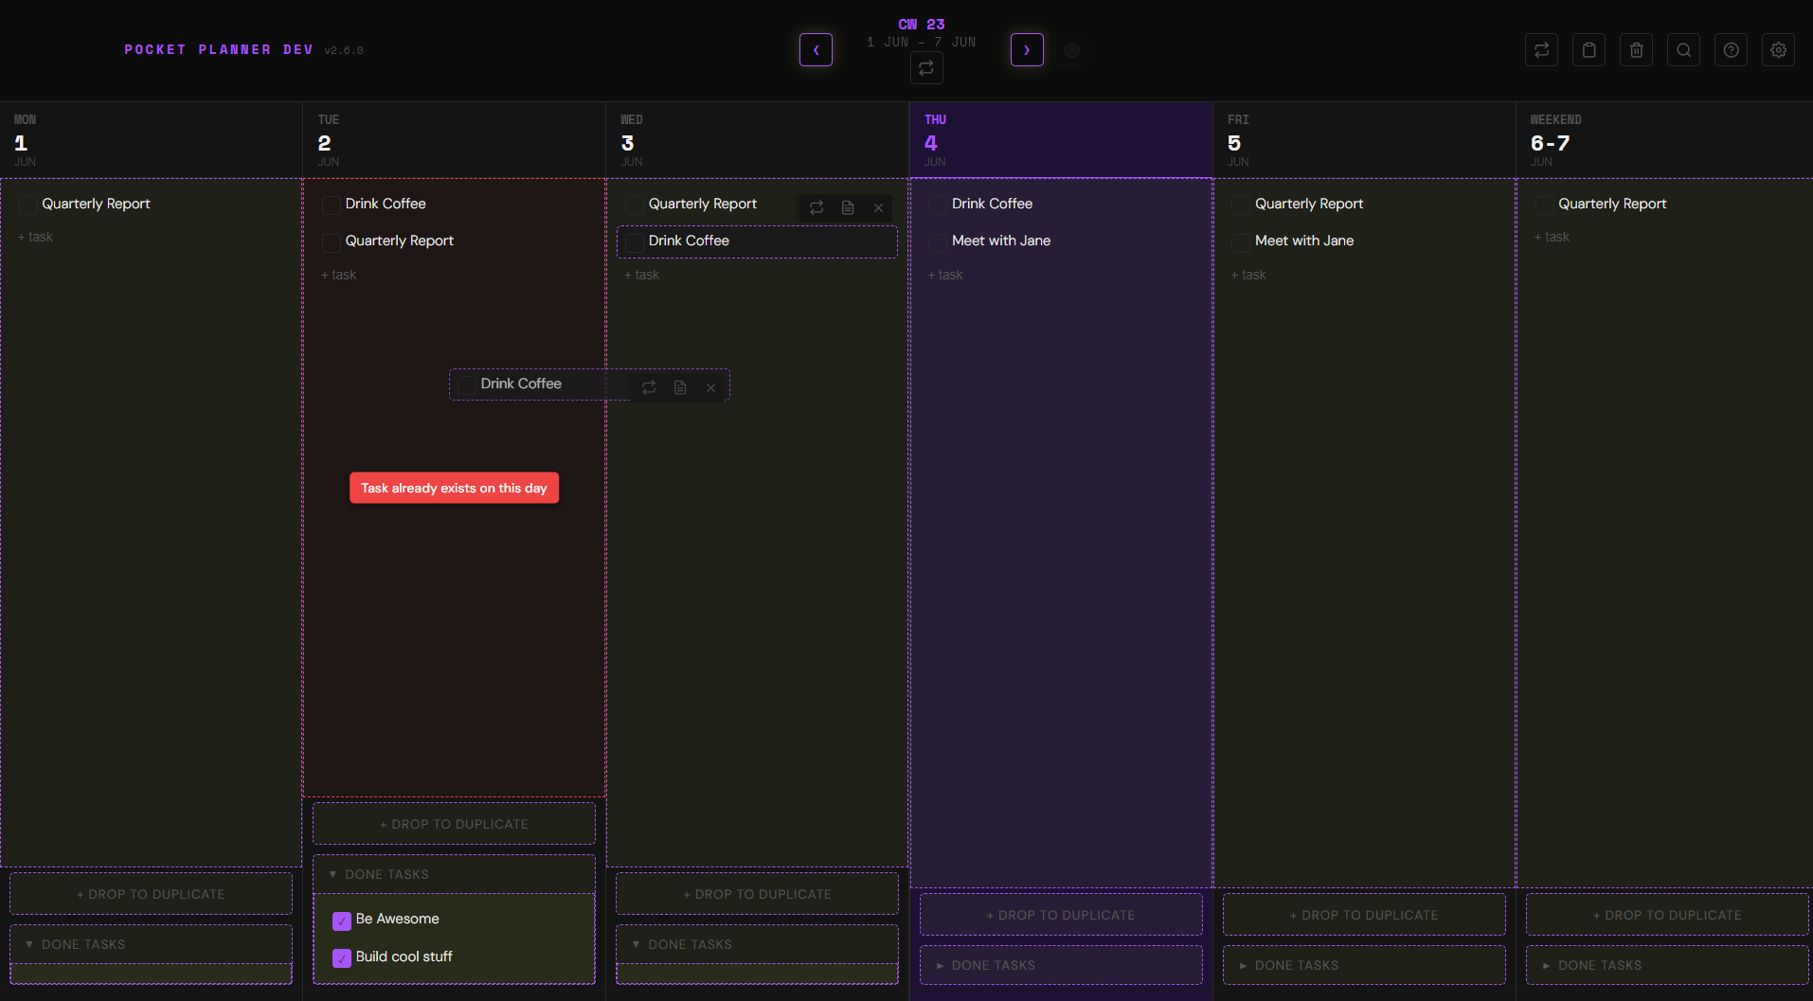The height and width of the screenshot is (1001, 1813).
Task: Add a task to Tuesday with + task
Action: pyautogui.click(x=339, y=275)
